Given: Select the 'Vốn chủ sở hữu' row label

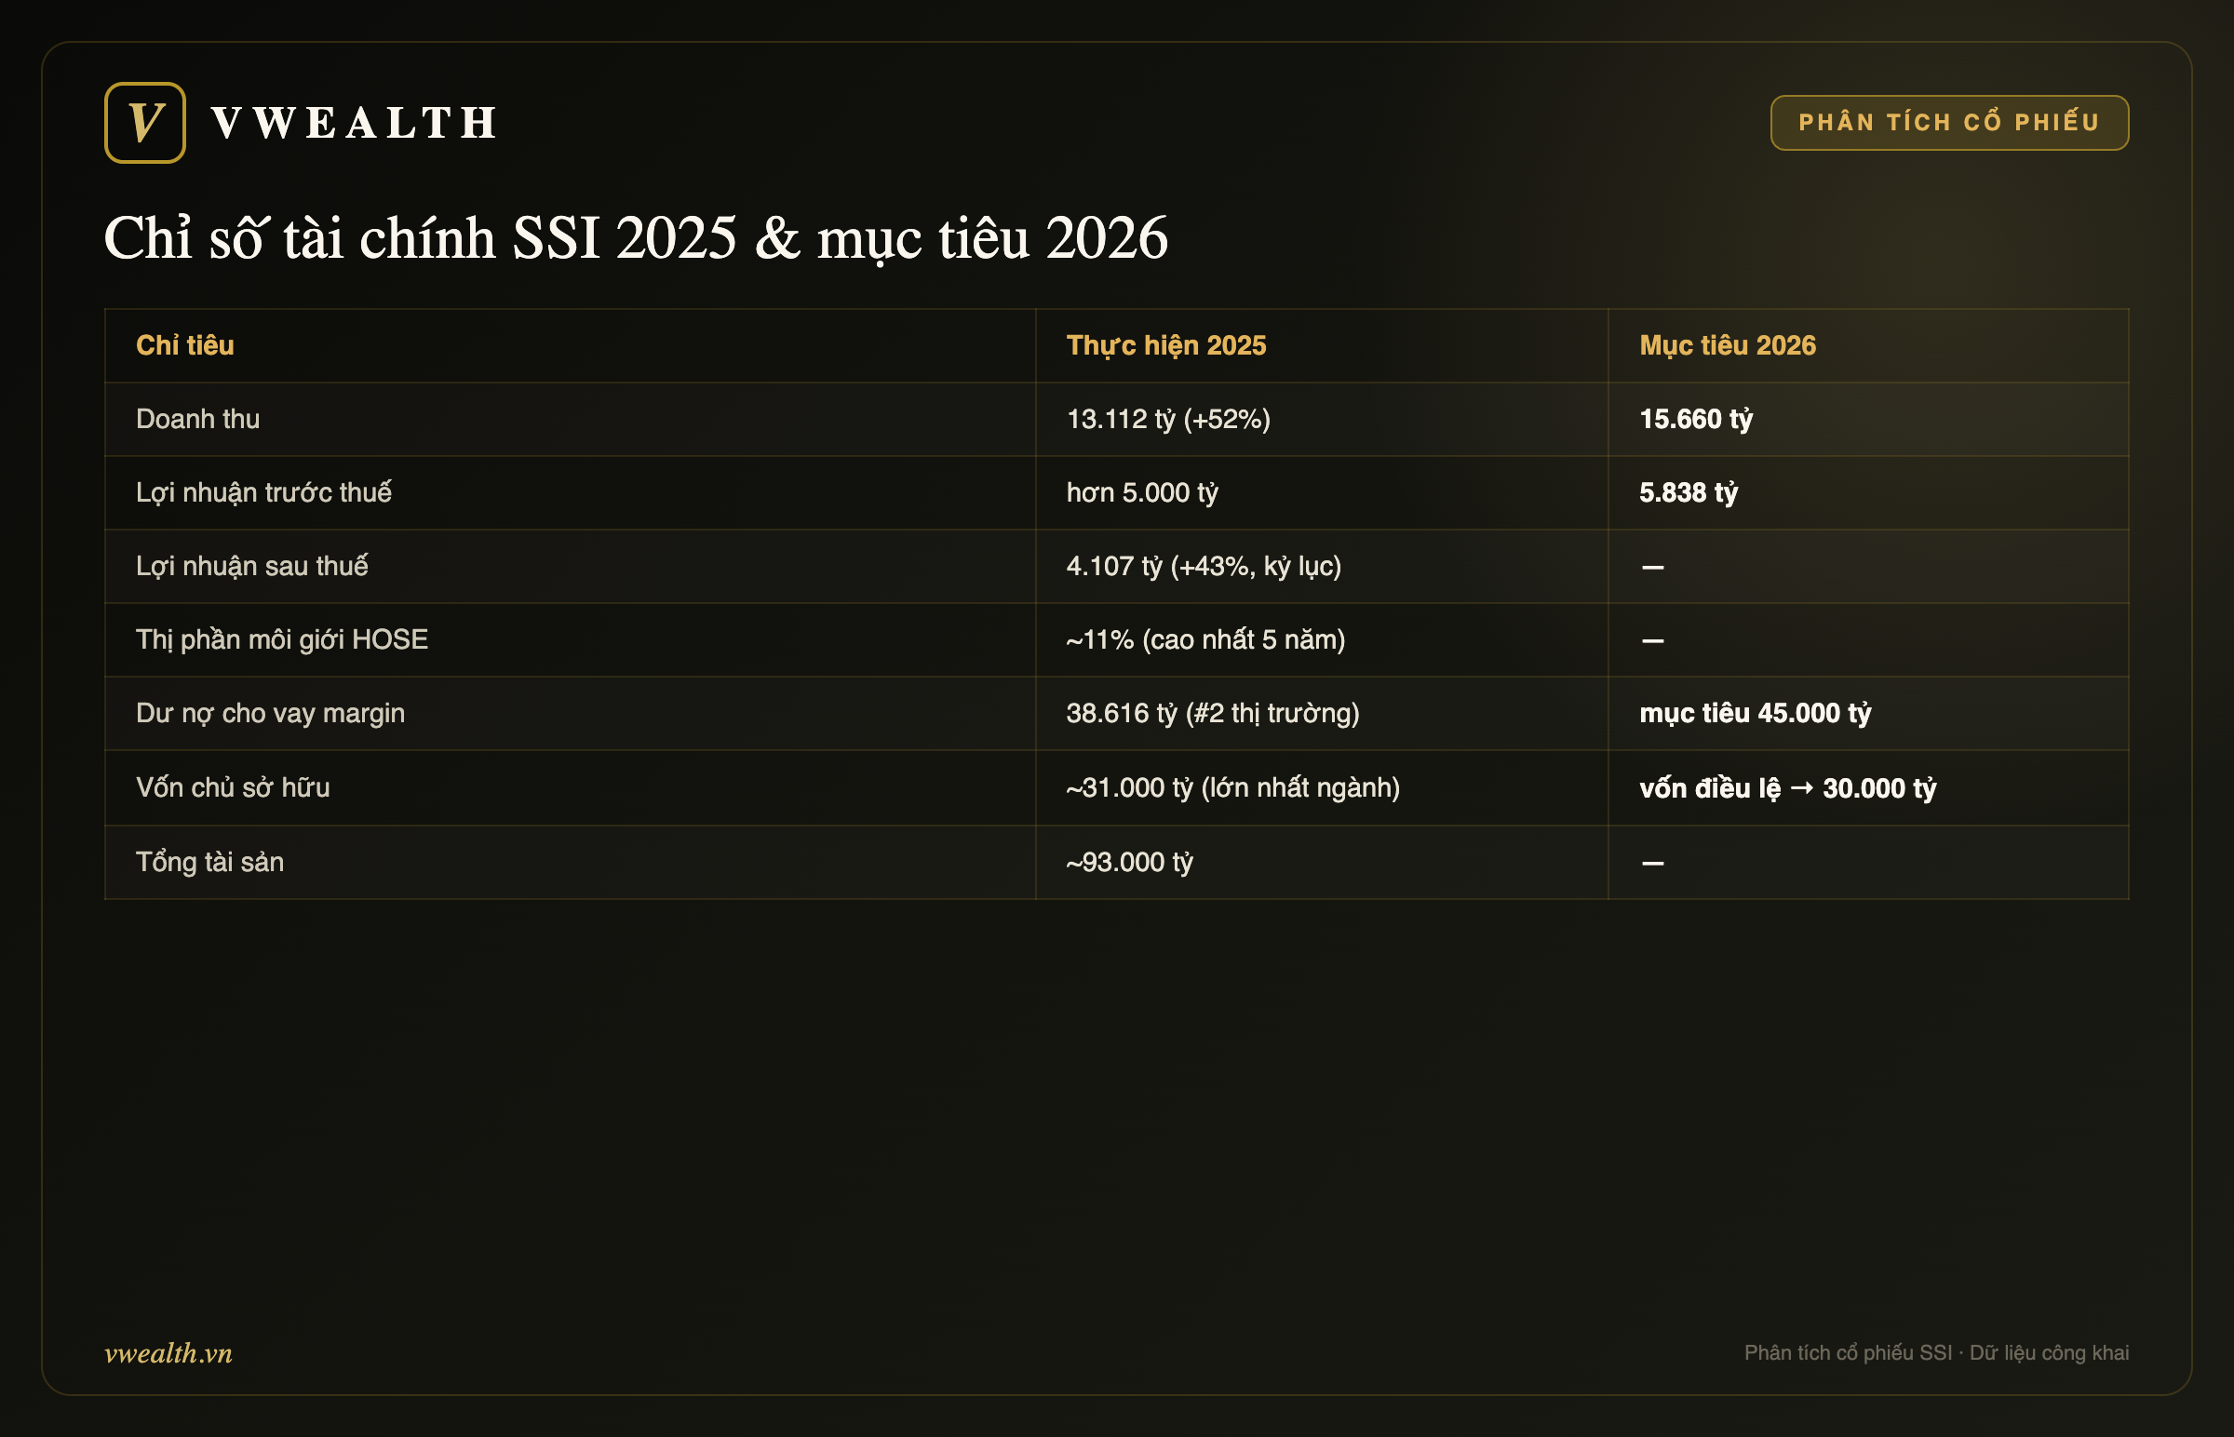Looking at the screenshot, I should click(x=233, y=787).
